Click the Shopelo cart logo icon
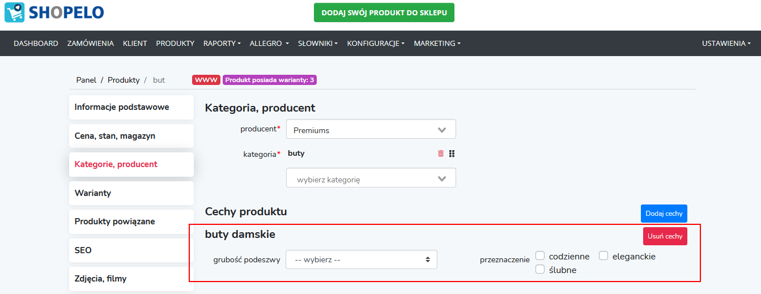The height and width of the screenshot is (294, 761). pyautogui.click(x=14, y=12)
